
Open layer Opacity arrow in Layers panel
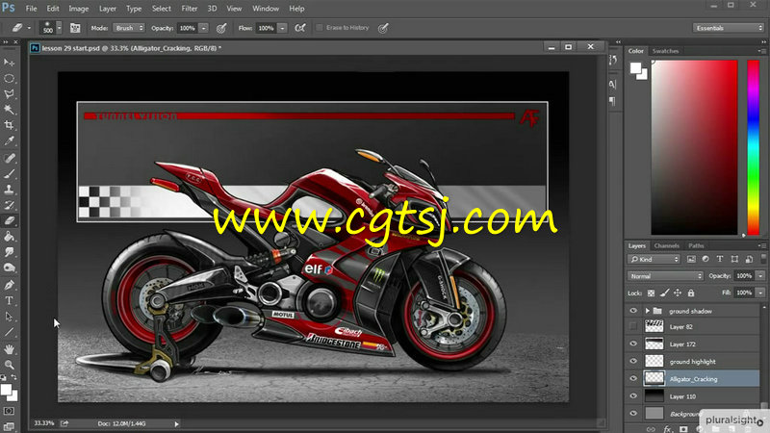pos(760,276)
